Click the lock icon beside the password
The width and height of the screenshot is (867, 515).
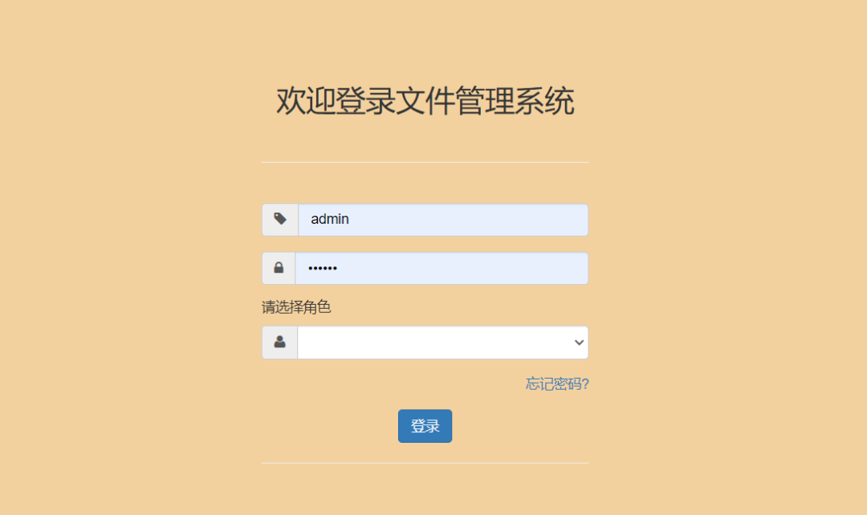pos(279,268)
